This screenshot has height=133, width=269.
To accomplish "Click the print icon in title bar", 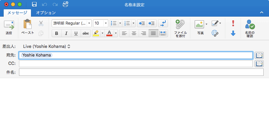I will click(65, 4).
